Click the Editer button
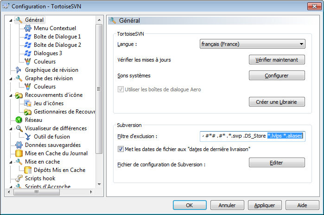The width and height of the screenshot is (324, 215). click(x=277, y=163)
